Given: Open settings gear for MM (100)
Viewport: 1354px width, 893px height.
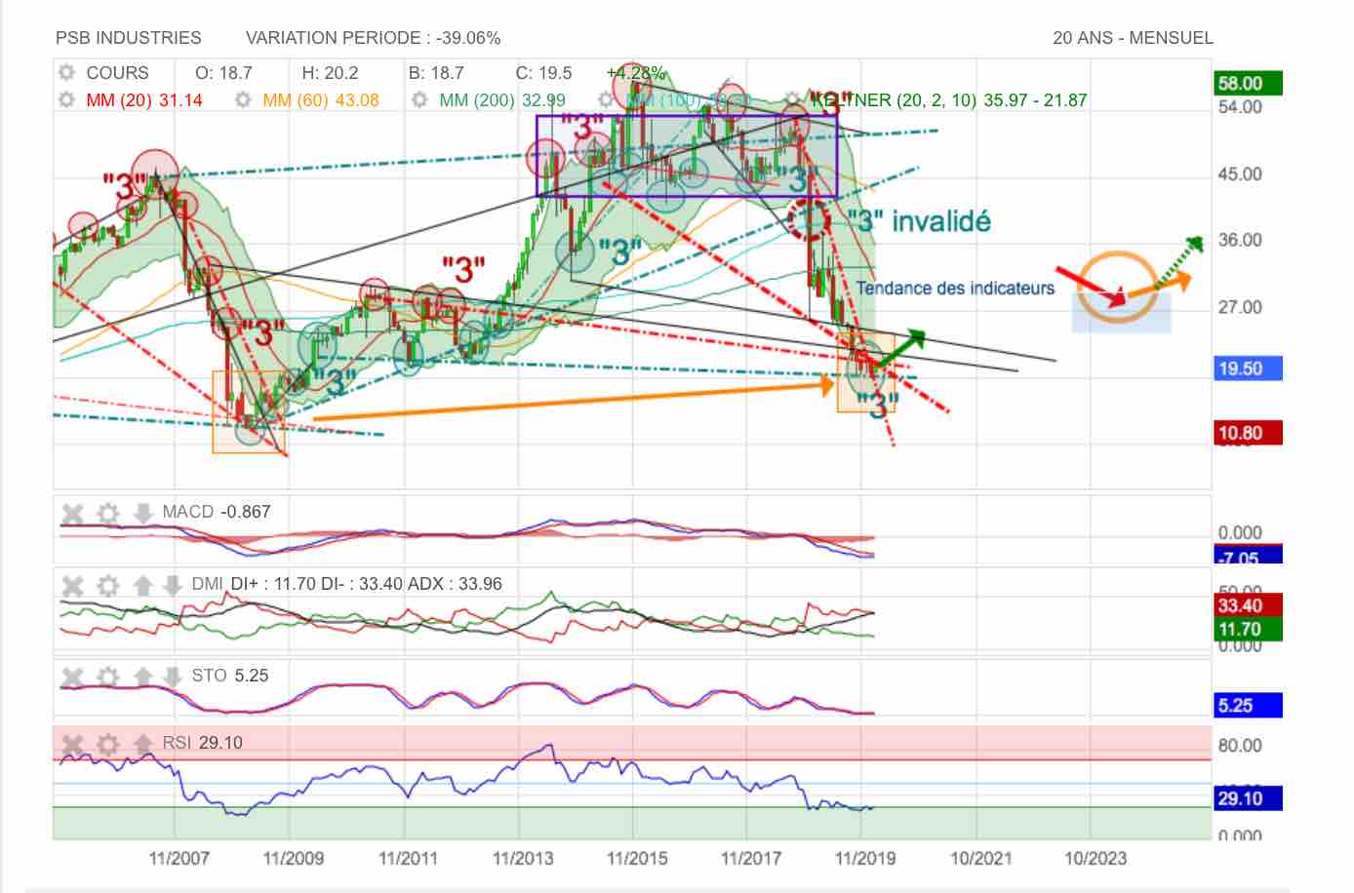Looking at the screenshot, I should point(605,99).
